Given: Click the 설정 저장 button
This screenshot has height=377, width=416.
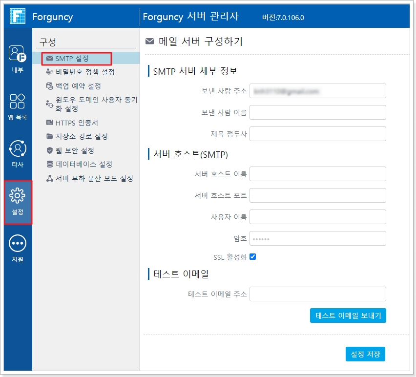Looking at the screenshot, I should (365, 354).
